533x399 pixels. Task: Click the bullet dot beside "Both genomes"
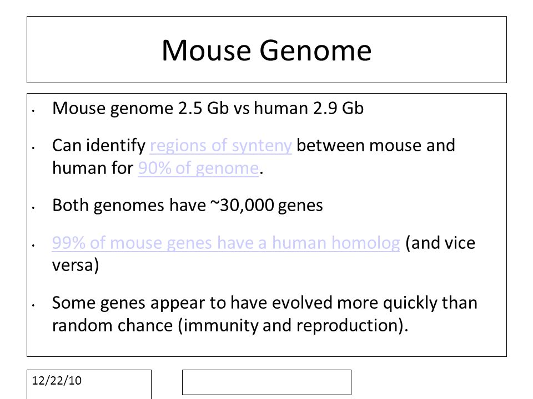point(33,208)
